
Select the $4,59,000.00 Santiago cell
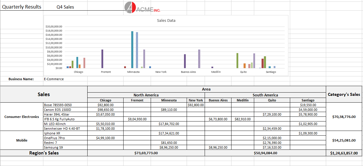tap(308, 110)
